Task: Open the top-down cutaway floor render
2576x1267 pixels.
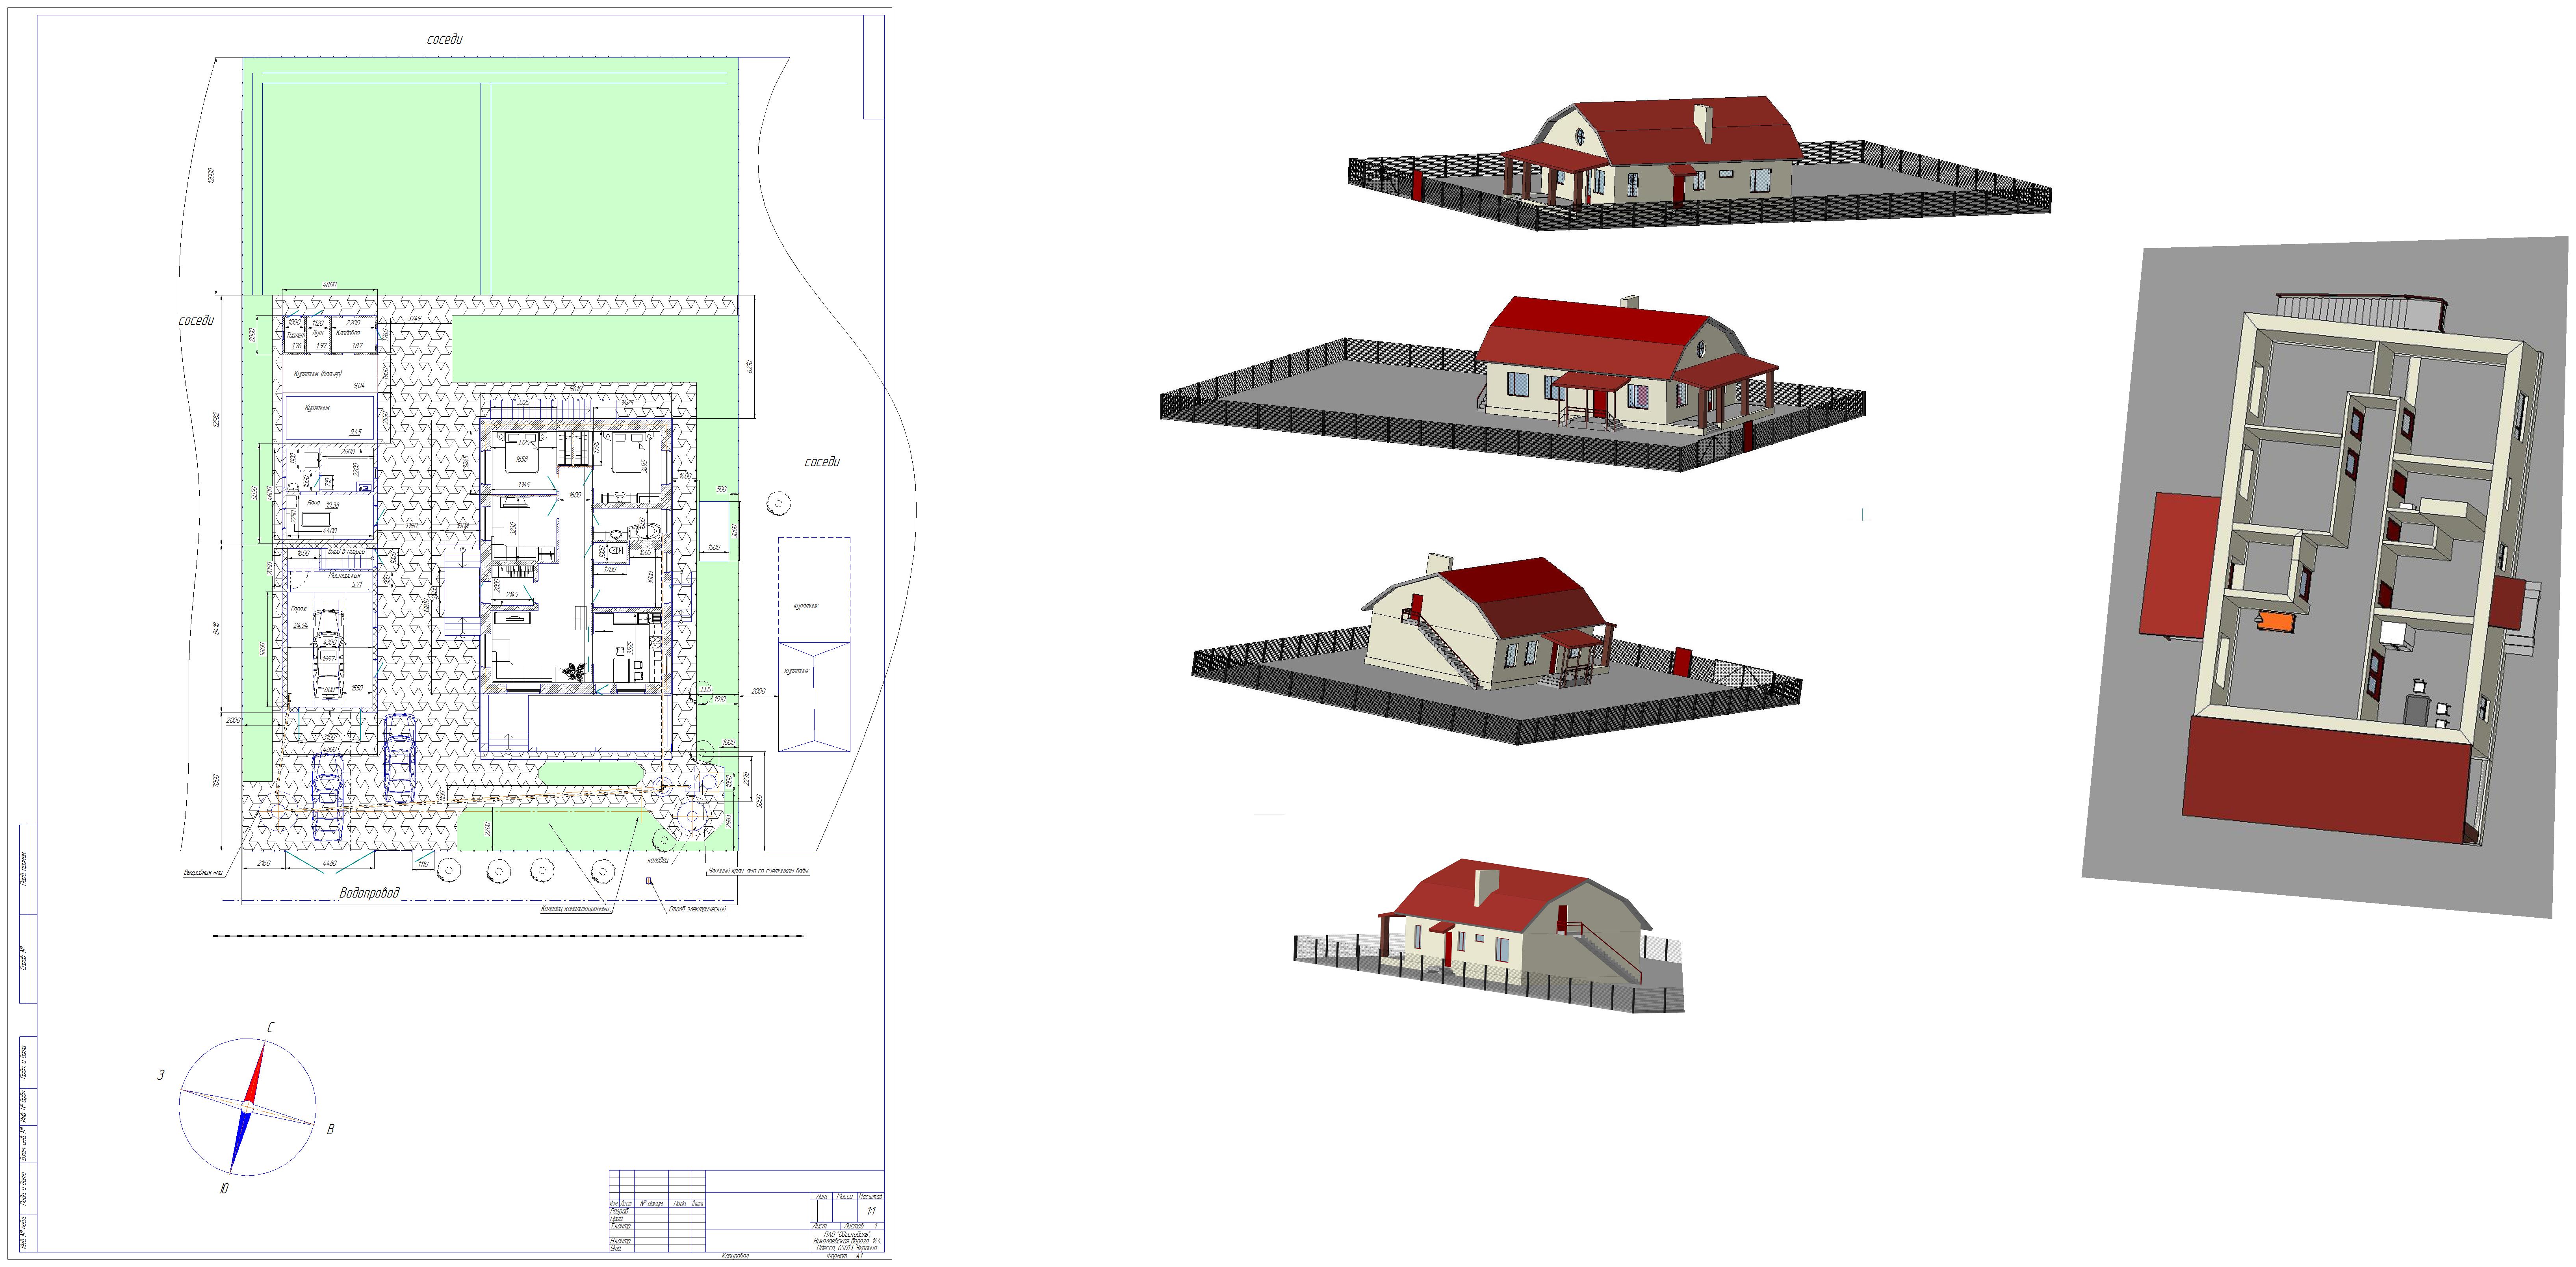Action: tap(2326, 576)
